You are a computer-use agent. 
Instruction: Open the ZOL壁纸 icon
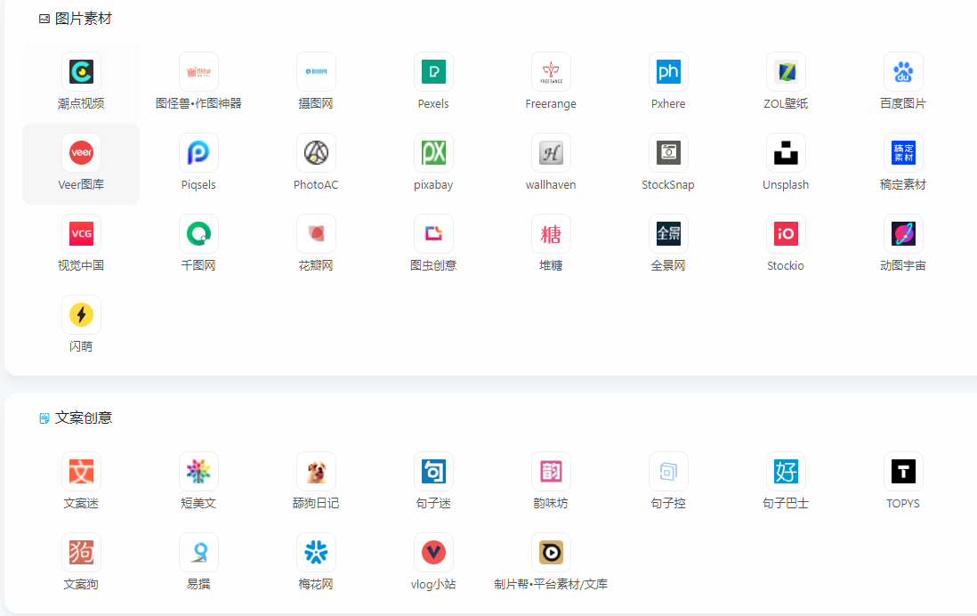click(x=786, y=72)
